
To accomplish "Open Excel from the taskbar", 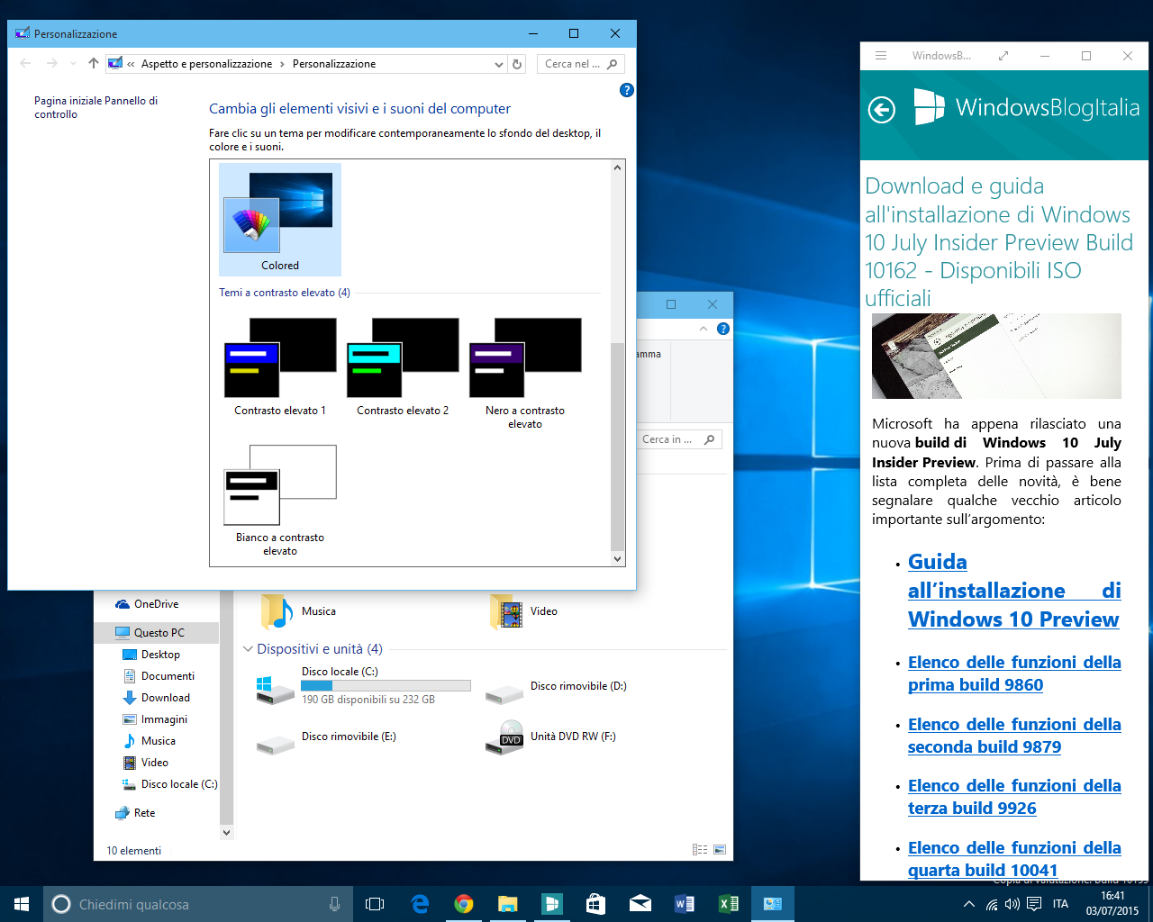I will tap(728, 904).
